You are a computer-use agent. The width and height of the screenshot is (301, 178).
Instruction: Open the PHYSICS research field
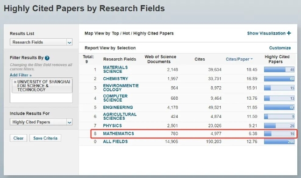(x=112, y=126)
